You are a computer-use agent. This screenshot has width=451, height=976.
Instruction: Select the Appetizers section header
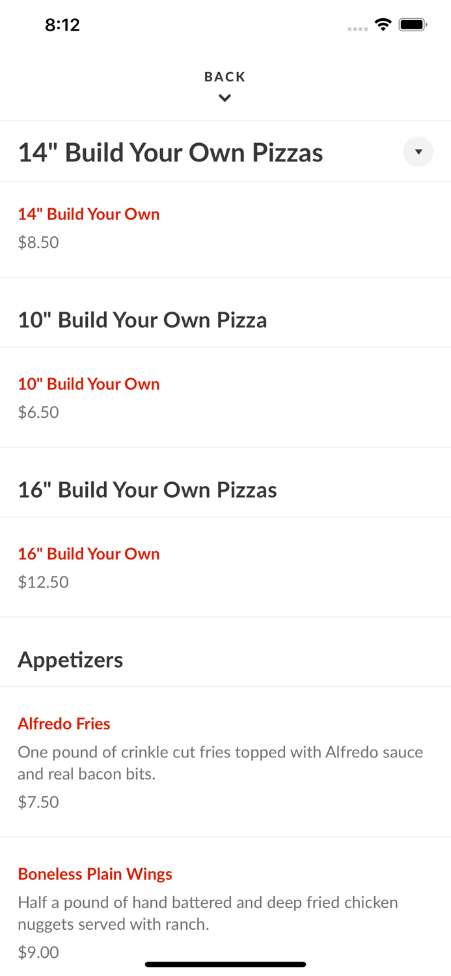pyautogui.click(x=70, y=659)
